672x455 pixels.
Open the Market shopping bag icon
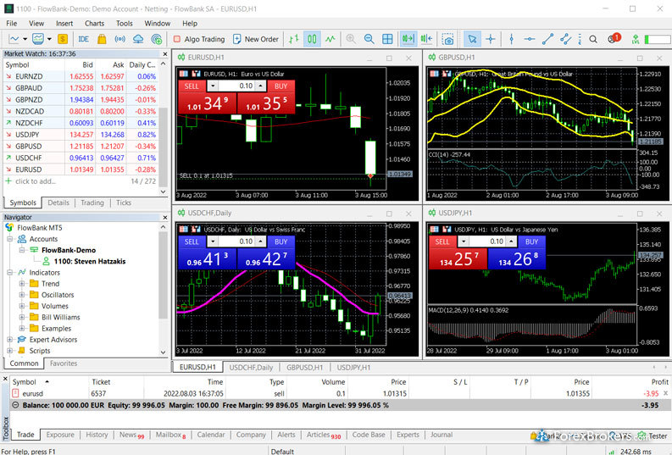[x=102, y=39]
